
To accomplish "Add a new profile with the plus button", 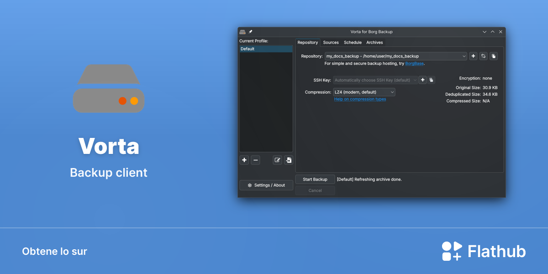I will tap(244, 160).
